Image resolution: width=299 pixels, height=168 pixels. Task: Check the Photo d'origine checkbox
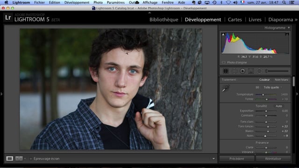click(x=224, y=63)
